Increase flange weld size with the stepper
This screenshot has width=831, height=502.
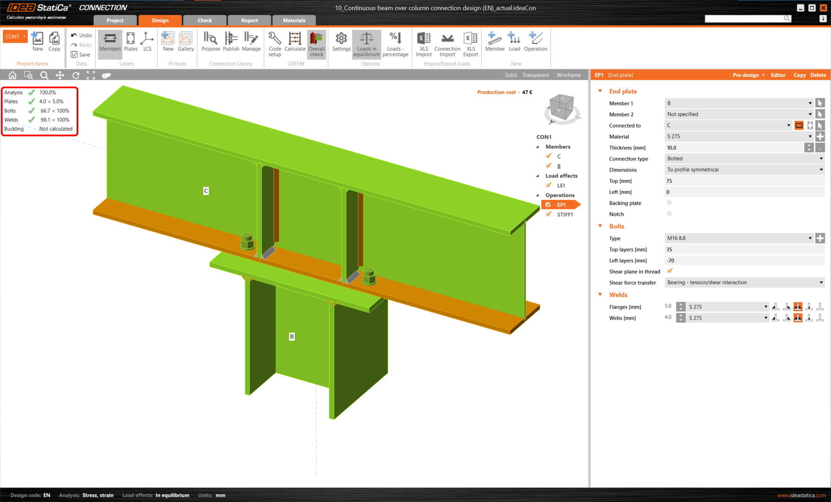click(x=680, y=304)
